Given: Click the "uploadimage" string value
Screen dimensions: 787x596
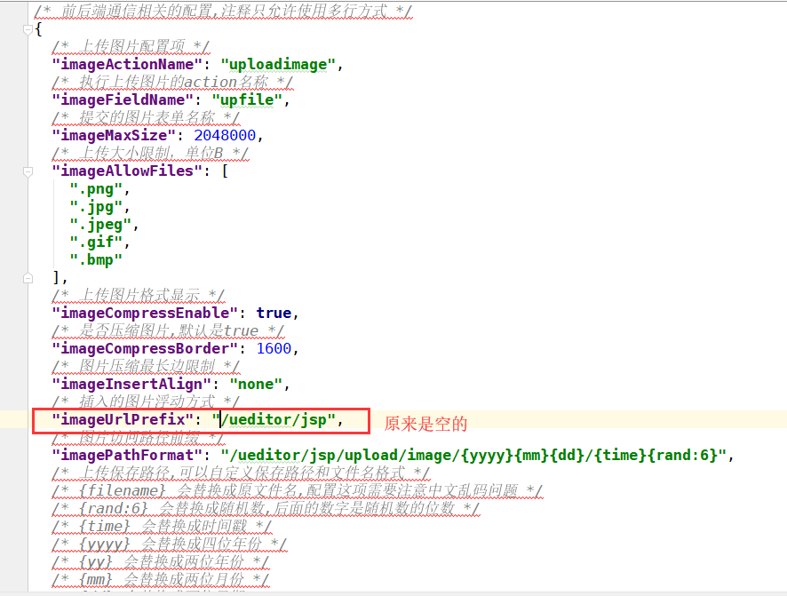Looking at the screenshot, I should 278,65.
